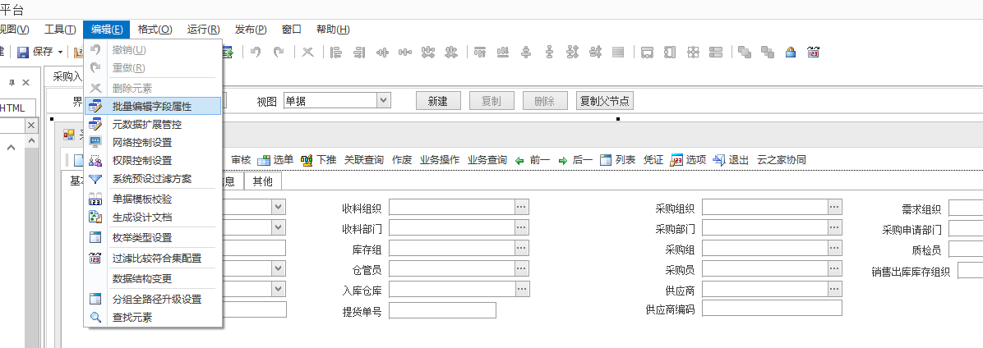This screenshot has width=983, height=348.
Task: Open lookup button for 采购部门 field
Action: [x=834, y=227]
